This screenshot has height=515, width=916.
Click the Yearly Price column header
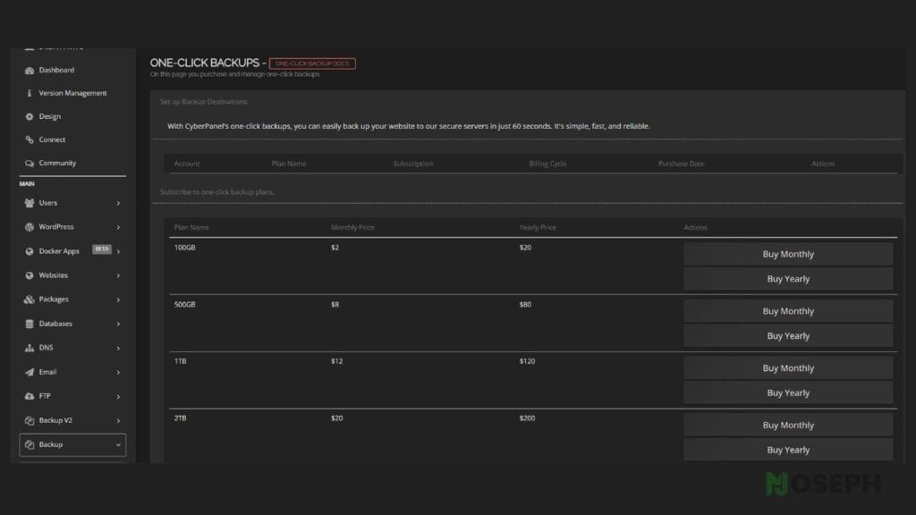coord(538,227)
